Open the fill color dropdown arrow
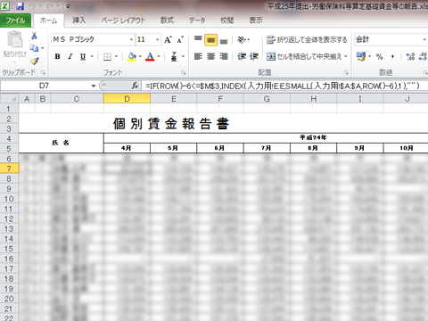This screenshot has width=428, height=321. pyautogui.click(x=140, y=56)
